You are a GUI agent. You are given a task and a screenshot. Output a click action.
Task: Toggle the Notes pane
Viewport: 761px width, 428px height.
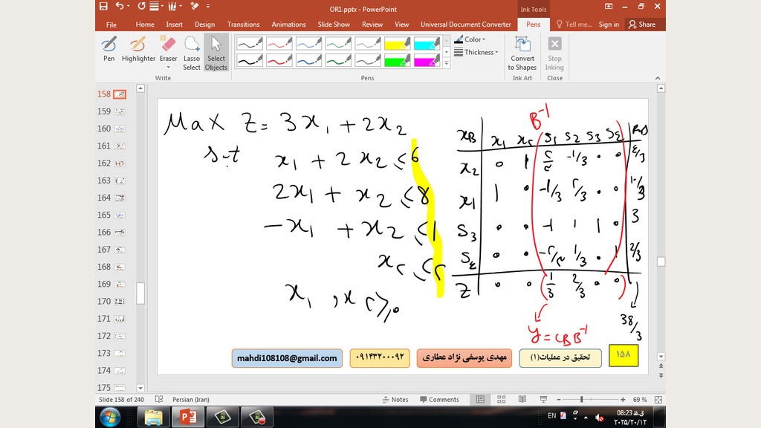(x=395, y=399)
